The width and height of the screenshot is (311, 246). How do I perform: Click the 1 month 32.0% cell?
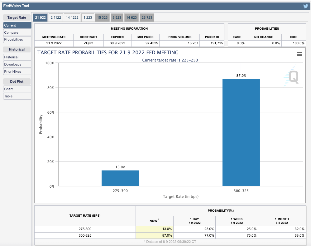[282, 229]
